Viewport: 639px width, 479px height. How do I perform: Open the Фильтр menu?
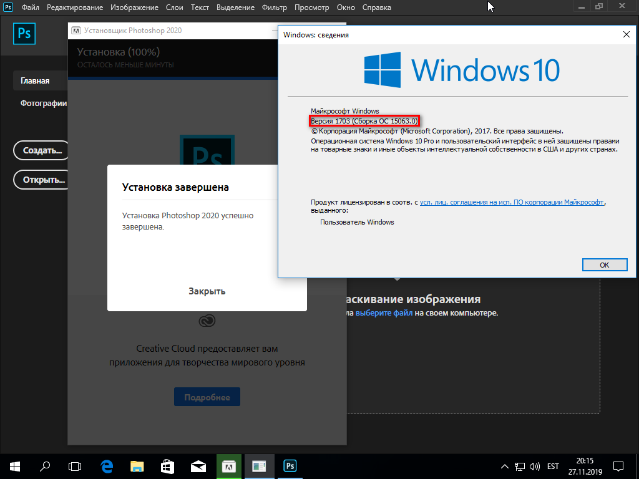pyautogui.click(x=275, y=7)
